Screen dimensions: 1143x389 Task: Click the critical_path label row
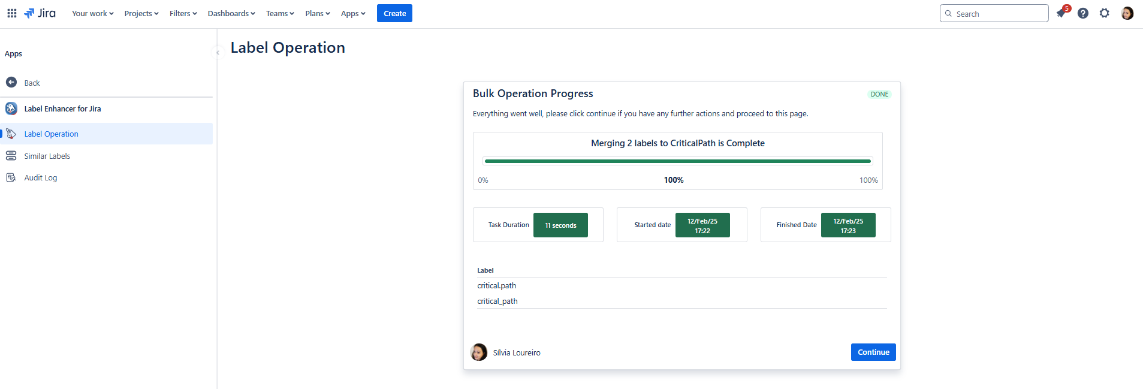(x=682, y=301)
